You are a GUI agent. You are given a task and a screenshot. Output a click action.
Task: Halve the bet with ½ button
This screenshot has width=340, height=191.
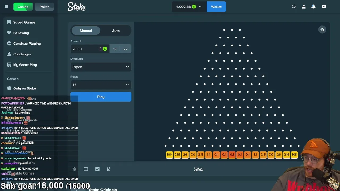click(115, 49)
